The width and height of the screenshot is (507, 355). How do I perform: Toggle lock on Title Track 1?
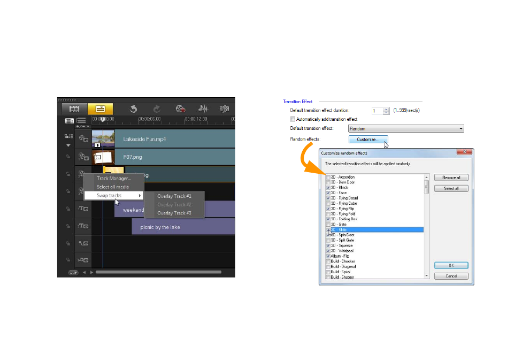point(68,209)
